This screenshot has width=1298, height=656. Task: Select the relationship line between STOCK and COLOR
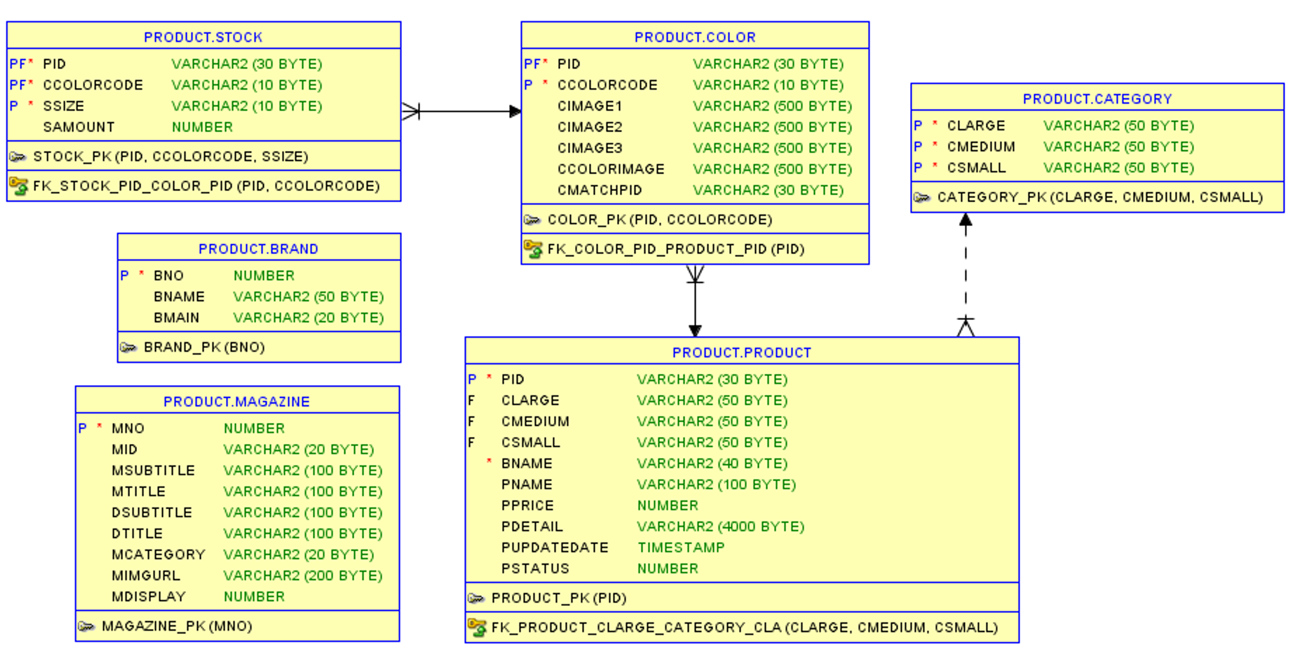click(460, 111)
